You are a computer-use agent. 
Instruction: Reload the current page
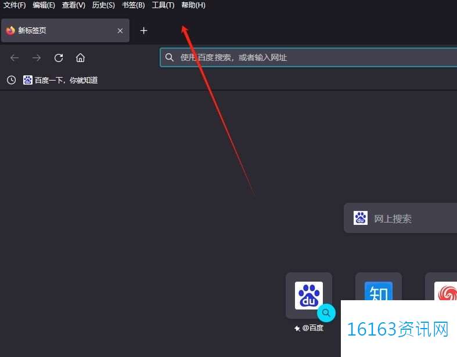point(59,58)
